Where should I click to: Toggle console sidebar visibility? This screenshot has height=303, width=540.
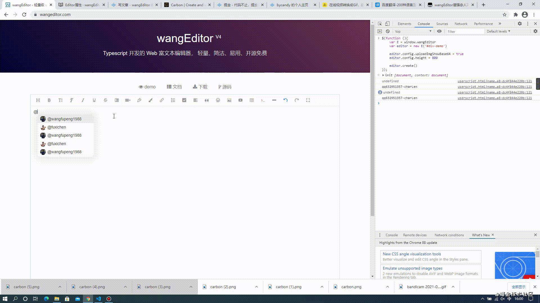coord(380,31)
